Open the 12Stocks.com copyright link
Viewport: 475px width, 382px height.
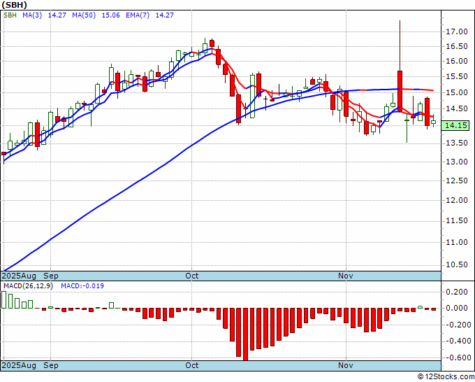click(446, 377)
